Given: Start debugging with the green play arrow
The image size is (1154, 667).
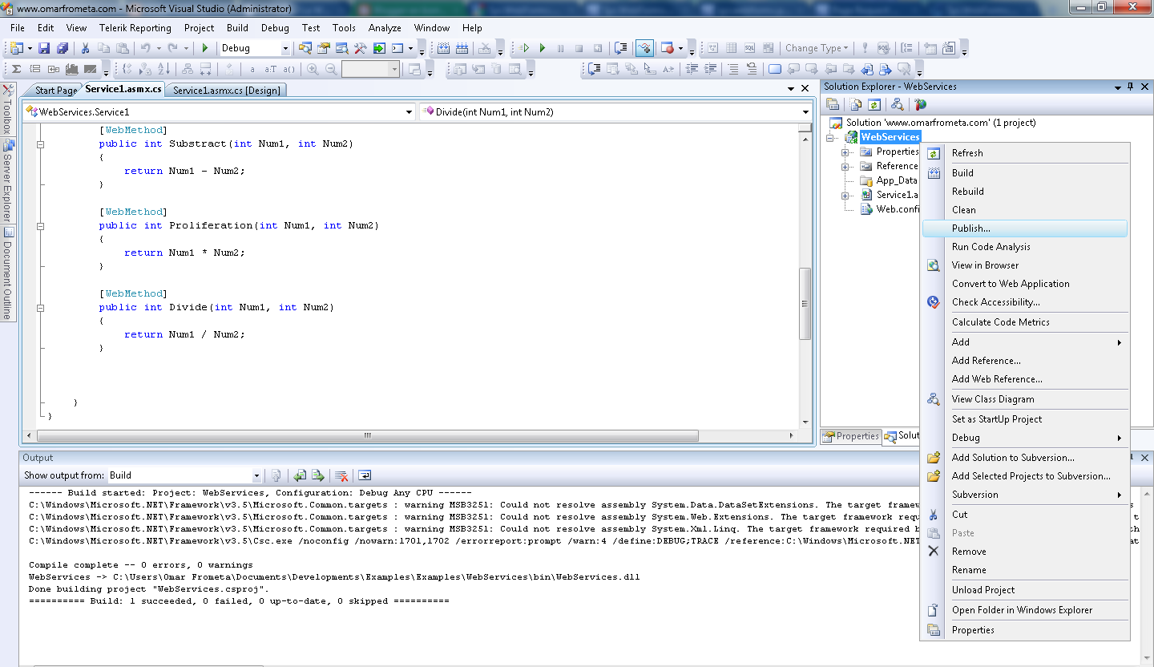Looking at the screenshot, I should pyautogui.click(x=205, y=48).
